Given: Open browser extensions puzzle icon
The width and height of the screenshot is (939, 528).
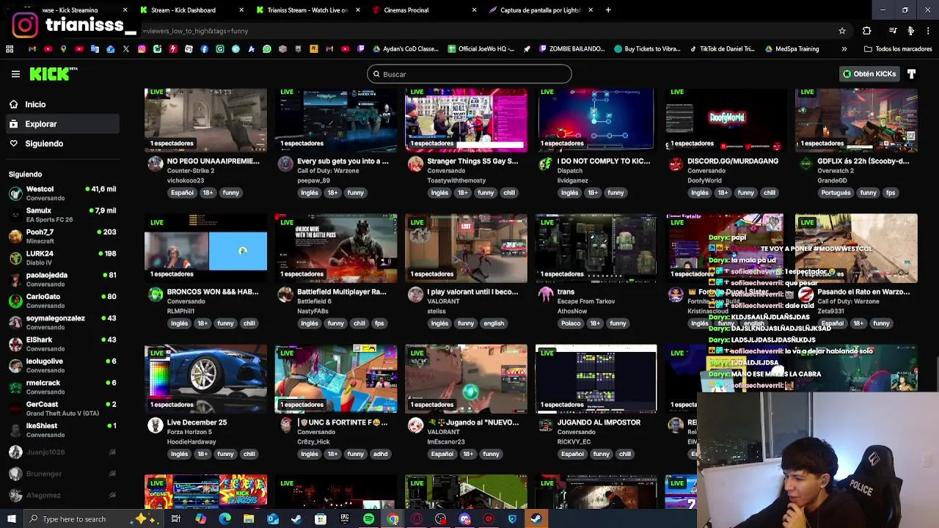Looking at the screenshot, I should (x=867, y=31).
